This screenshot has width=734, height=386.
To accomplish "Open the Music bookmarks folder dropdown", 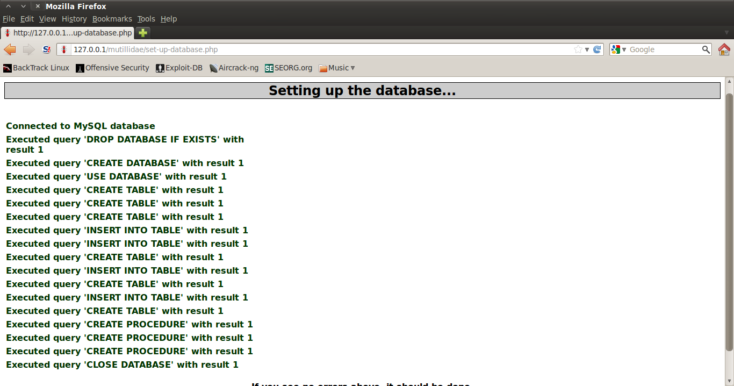I will click(x=336, y=68).
